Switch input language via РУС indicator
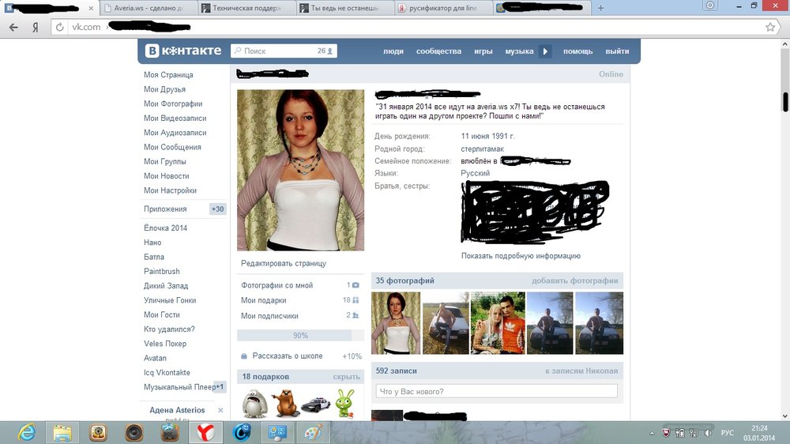Screen dimensions: 790x444 point(728,432)
